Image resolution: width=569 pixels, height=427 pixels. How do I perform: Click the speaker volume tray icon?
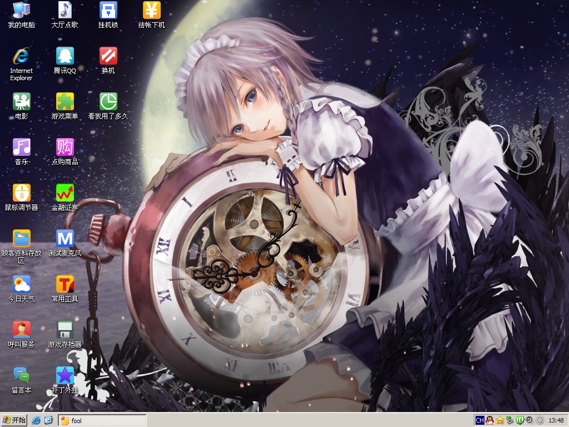point(530,420)
